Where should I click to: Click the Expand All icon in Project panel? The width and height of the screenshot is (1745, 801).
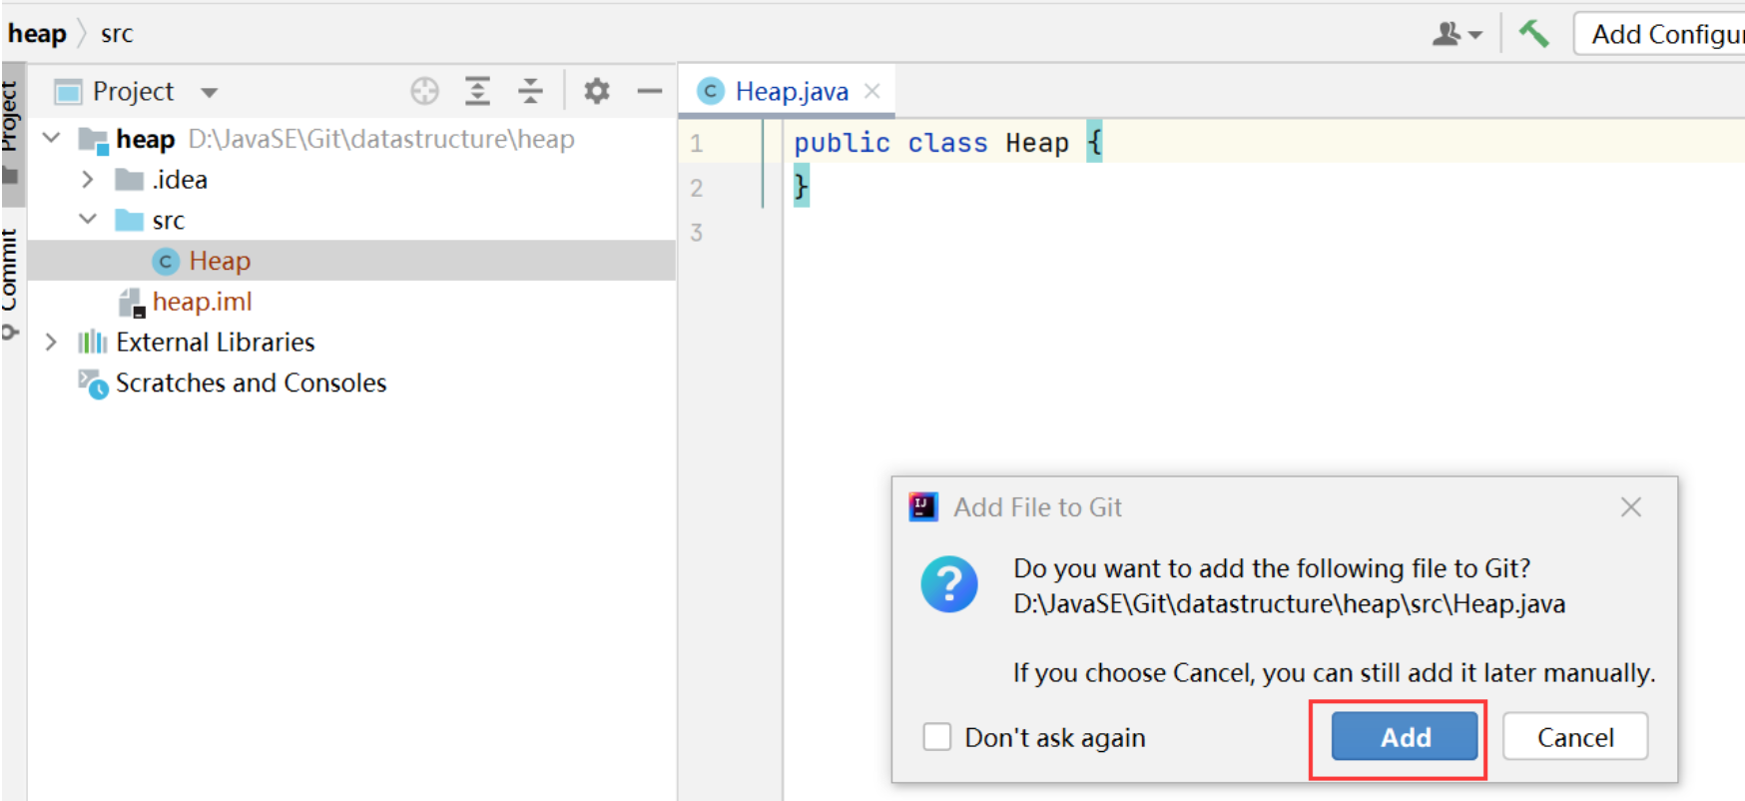tap(478, 92)
